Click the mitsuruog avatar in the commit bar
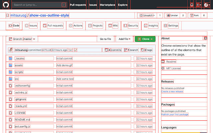This screenshot has width=213, height=133. tap(11, 50)
